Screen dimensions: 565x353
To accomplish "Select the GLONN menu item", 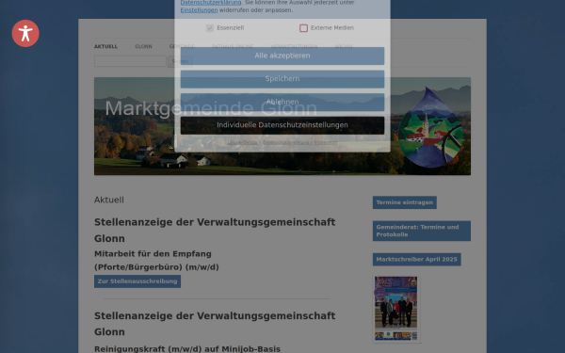I will pos(143,46).
